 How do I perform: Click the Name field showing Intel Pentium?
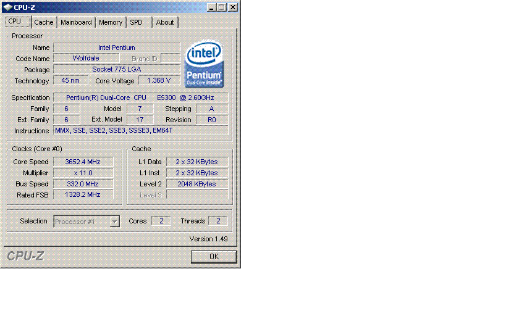pyautogui.click(x=117, y=48)
